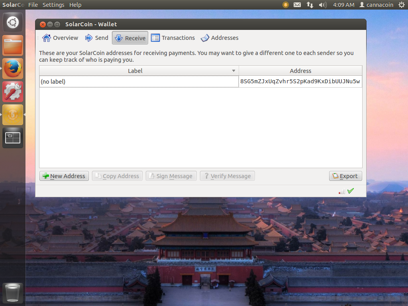The image size is (408, 306).
Task: Open the File menu
Action: coord(33,5)
